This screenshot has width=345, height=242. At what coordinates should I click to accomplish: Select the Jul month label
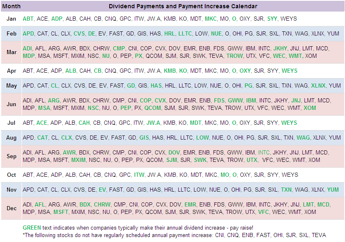(11, 123)
